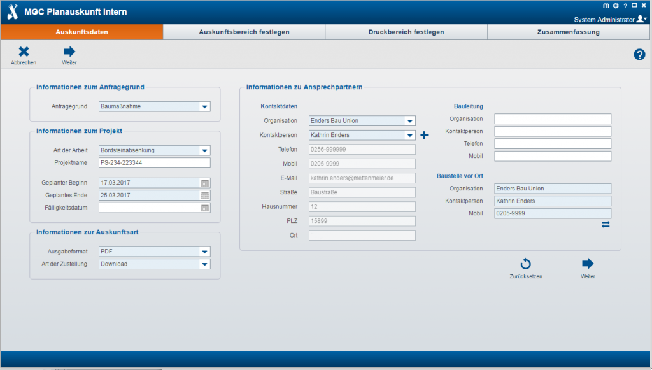Click the swap arrows icon under Mobil
Screen dimensions: 652x370
click(606, 225)
